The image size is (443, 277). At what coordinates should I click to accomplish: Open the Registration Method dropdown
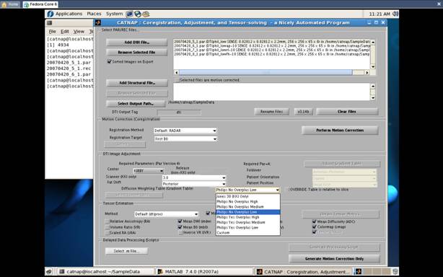(185, 131)
